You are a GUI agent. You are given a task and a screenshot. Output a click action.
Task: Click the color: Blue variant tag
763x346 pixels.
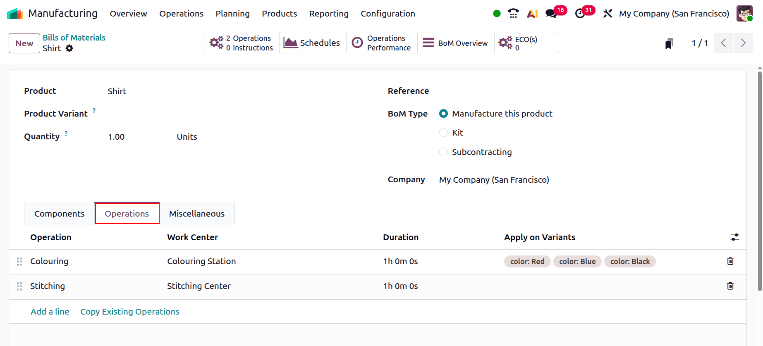tap(577, 262)
